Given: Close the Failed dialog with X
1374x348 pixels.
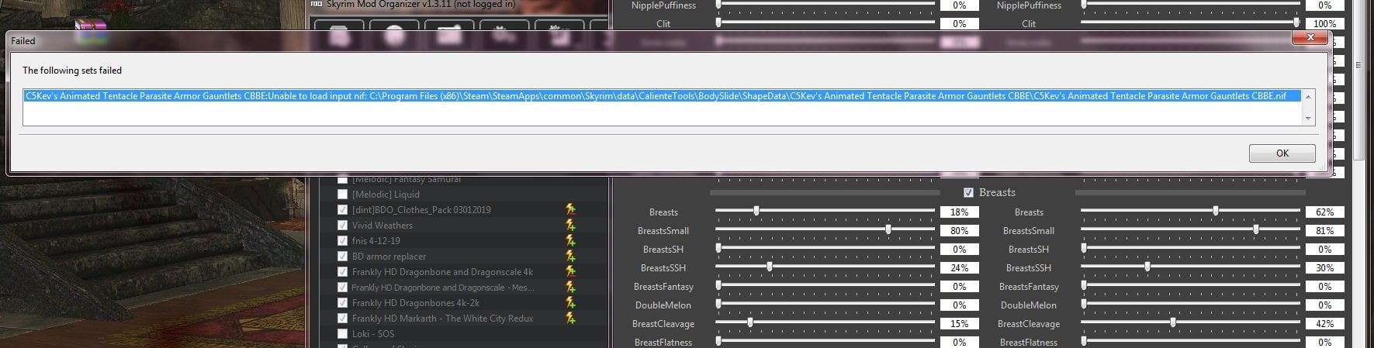Looking at the screenshot, I should click(x=1310, y=37).
